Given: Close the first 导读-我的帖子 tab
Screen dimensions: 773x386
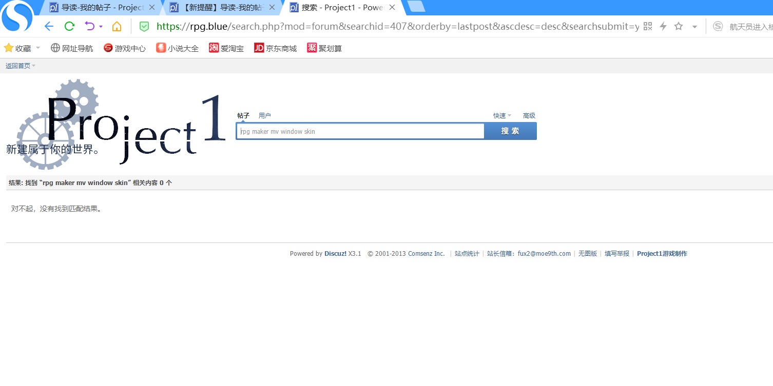Looking at the screenshot, I should pyautogui.click(x=151, y=8).
